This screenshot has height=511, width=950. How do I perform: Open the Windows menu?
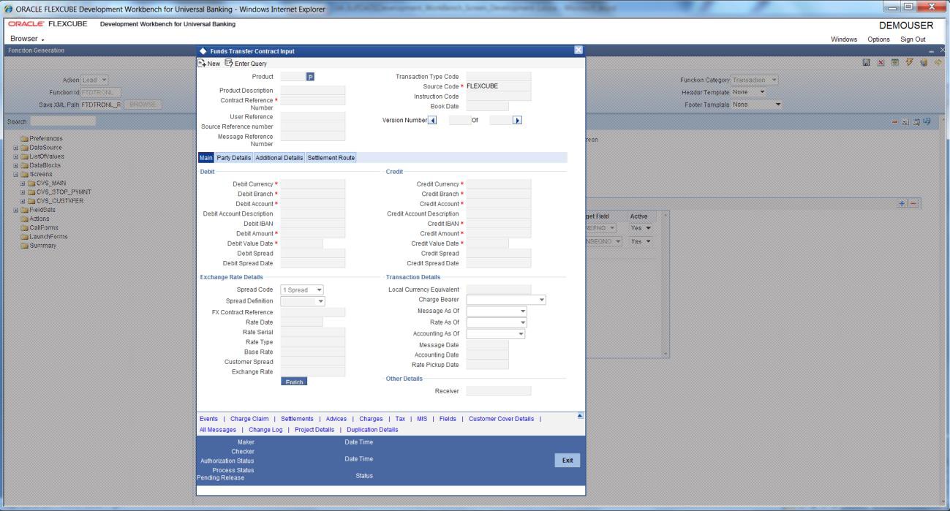coord(844,39)
